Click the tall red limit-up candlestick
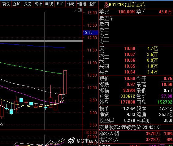 [65, 82]
